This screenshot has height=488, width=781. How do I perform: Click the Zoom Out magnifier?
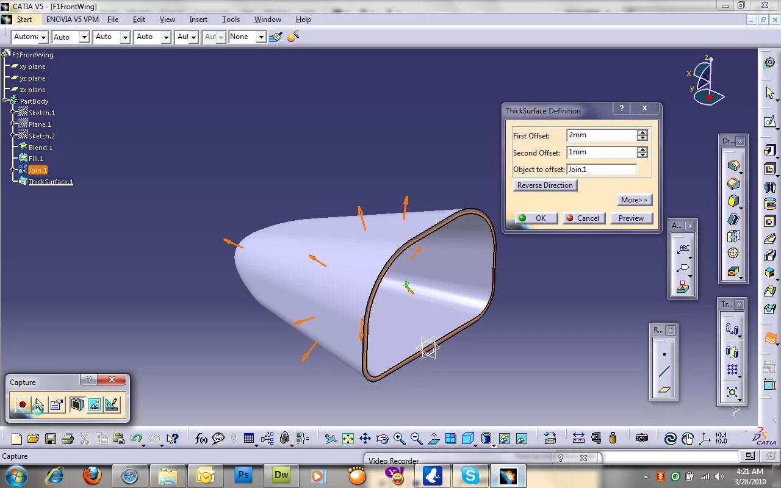tap(416, 439)
